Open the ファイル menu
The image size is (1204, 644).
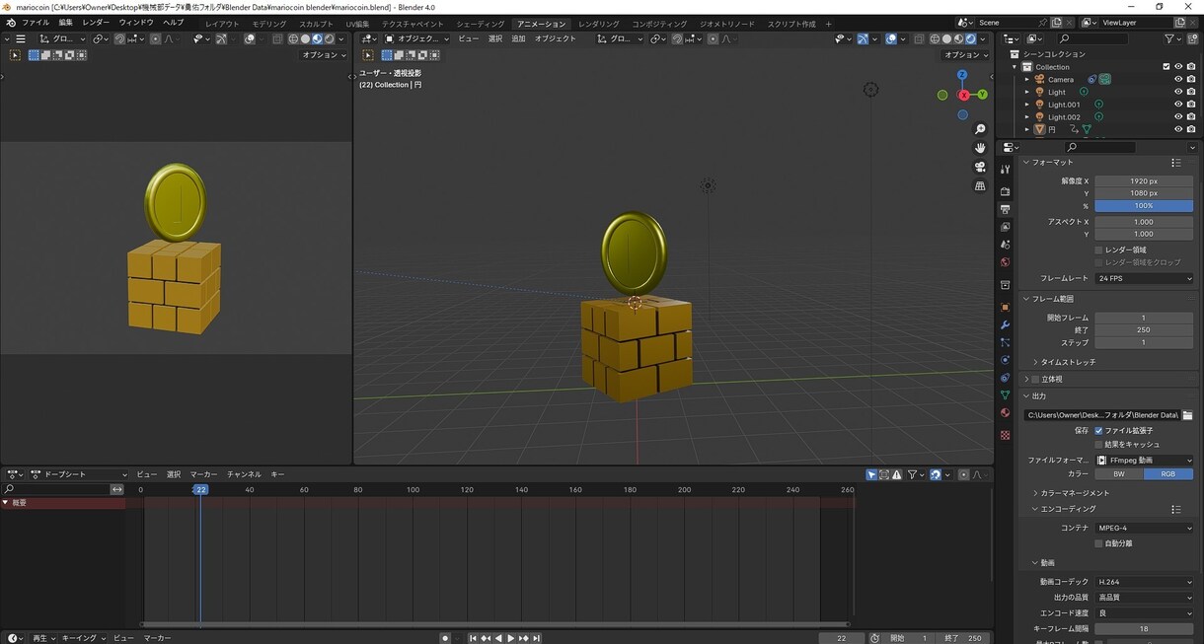click(x=35, y=24)
